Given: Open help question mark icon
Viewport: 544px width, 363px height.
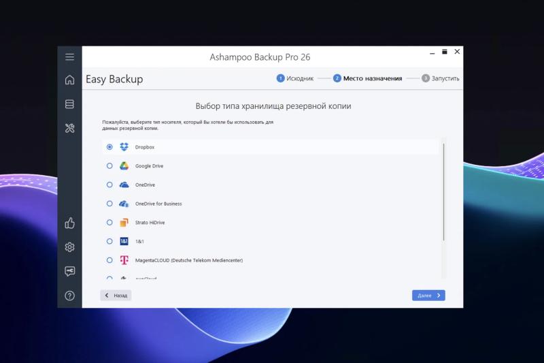Looking at the screenshot, I should 69,296.
